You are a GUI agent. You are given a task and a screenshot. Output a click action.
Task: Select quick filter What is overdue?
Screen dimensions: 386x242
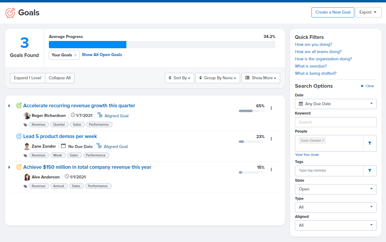click(311, 66)
